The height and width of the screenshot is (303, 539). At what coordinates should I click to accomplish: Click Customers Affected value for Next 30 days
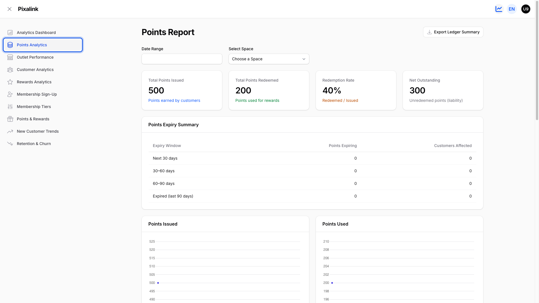point(471,158)
